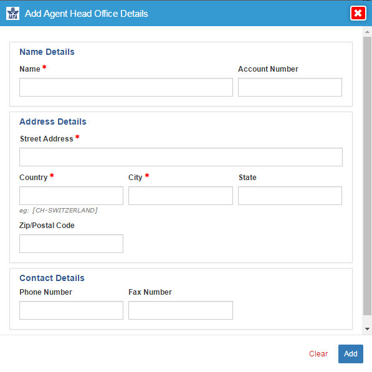372x372 pixels.
Task: Focus the City text field
Action: coord(181,196)
